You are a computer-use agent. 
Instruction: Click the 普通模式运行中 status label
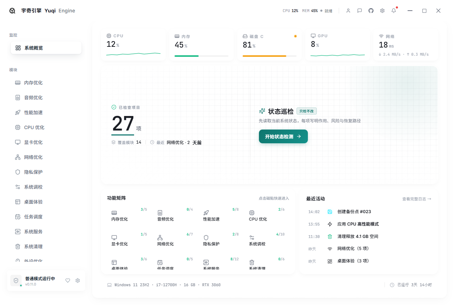click(x=40, y=279)
